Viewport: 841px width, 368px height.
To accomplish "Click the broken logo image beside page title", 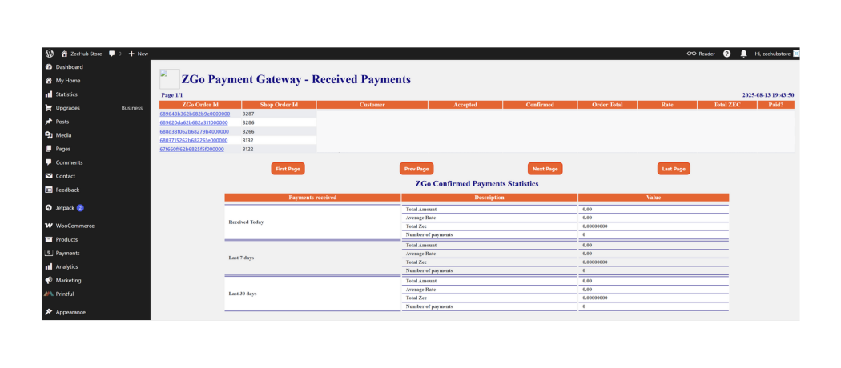I will tap(170, 79).
